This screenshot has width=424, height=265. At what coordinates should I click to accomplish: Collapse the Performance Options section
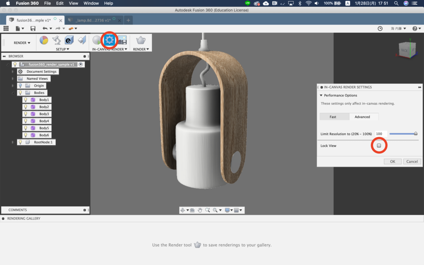[x=321, y=95]
